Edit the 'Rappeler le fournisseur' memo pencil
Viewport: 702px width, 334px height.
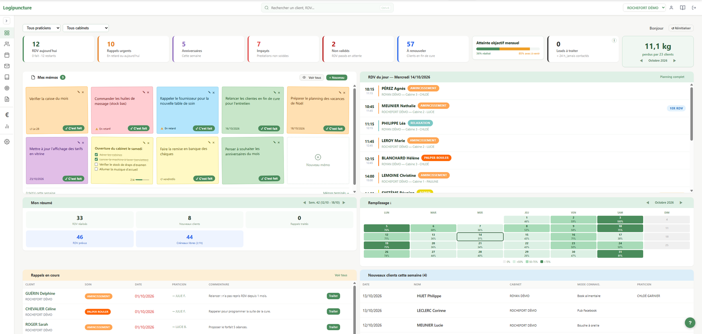(x=209, y=92)
